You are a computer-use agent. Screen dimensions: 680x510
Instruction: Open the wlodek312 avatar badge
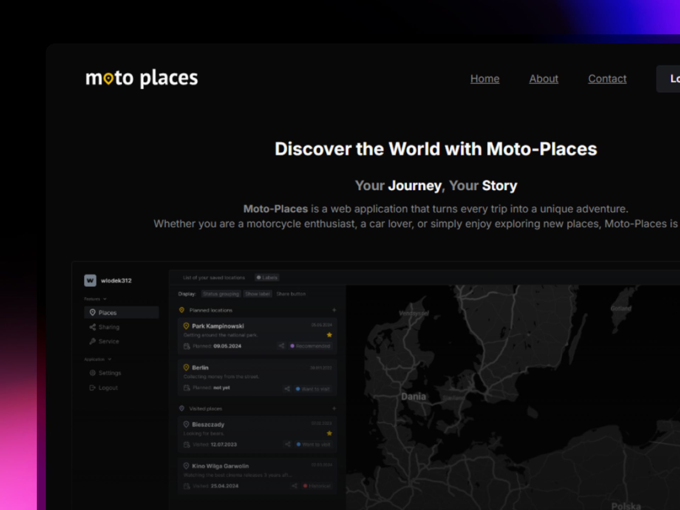coord(90,280)
